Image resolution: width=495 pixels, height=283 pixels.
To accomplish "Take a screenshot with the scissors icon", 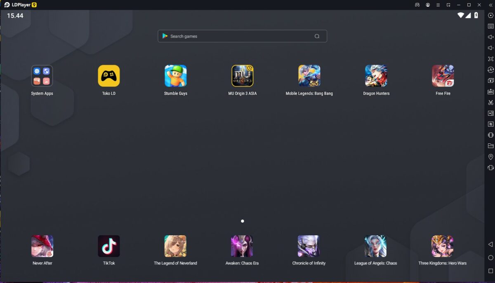I will pos(490,103).
